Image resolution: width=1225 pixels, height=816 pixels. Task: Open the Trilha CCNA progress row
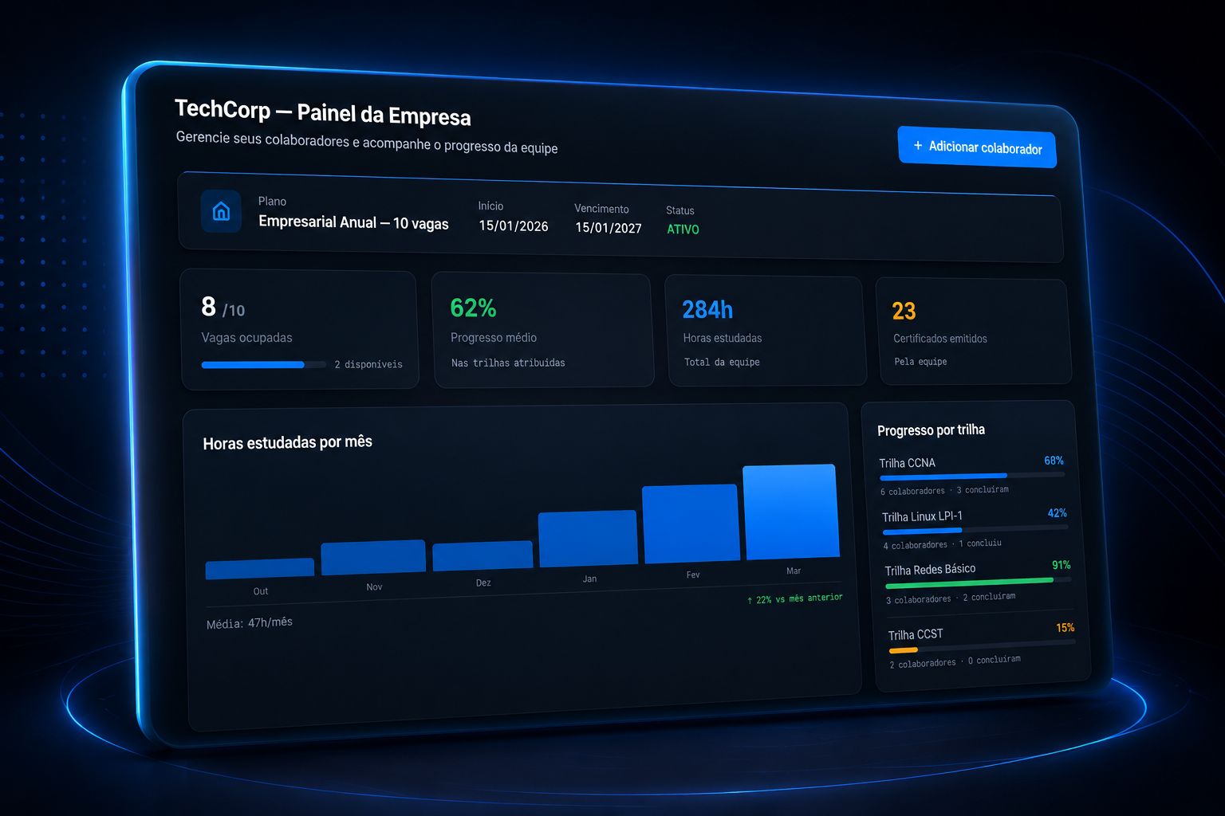click(972, 475)
